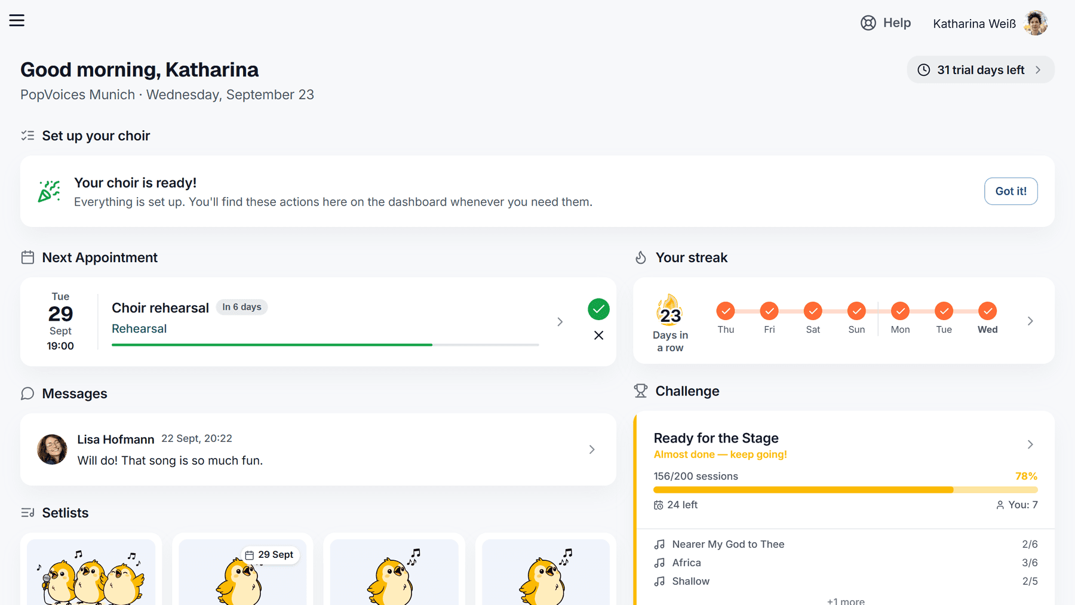Click the Help lifebuoy icon

click(868, 23)
